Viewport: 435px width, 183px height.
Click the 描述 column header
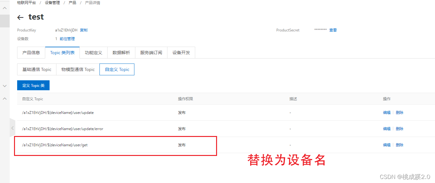pyautogui.click(x=293, y=99)
